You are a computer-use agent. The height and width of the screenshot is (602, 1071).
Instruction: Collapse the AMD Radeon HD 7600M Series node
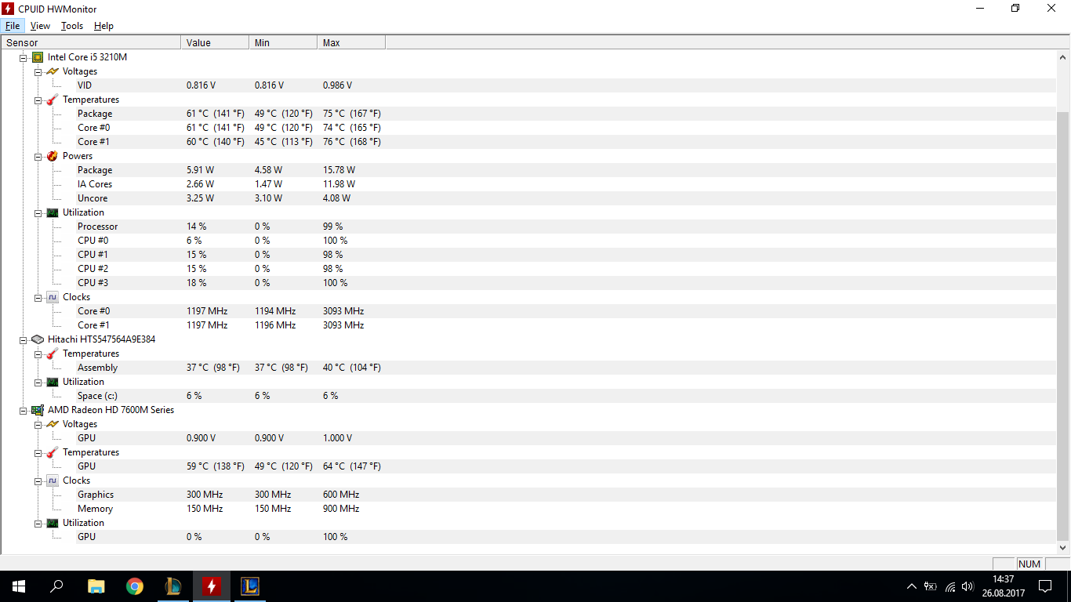pos(24,410)
